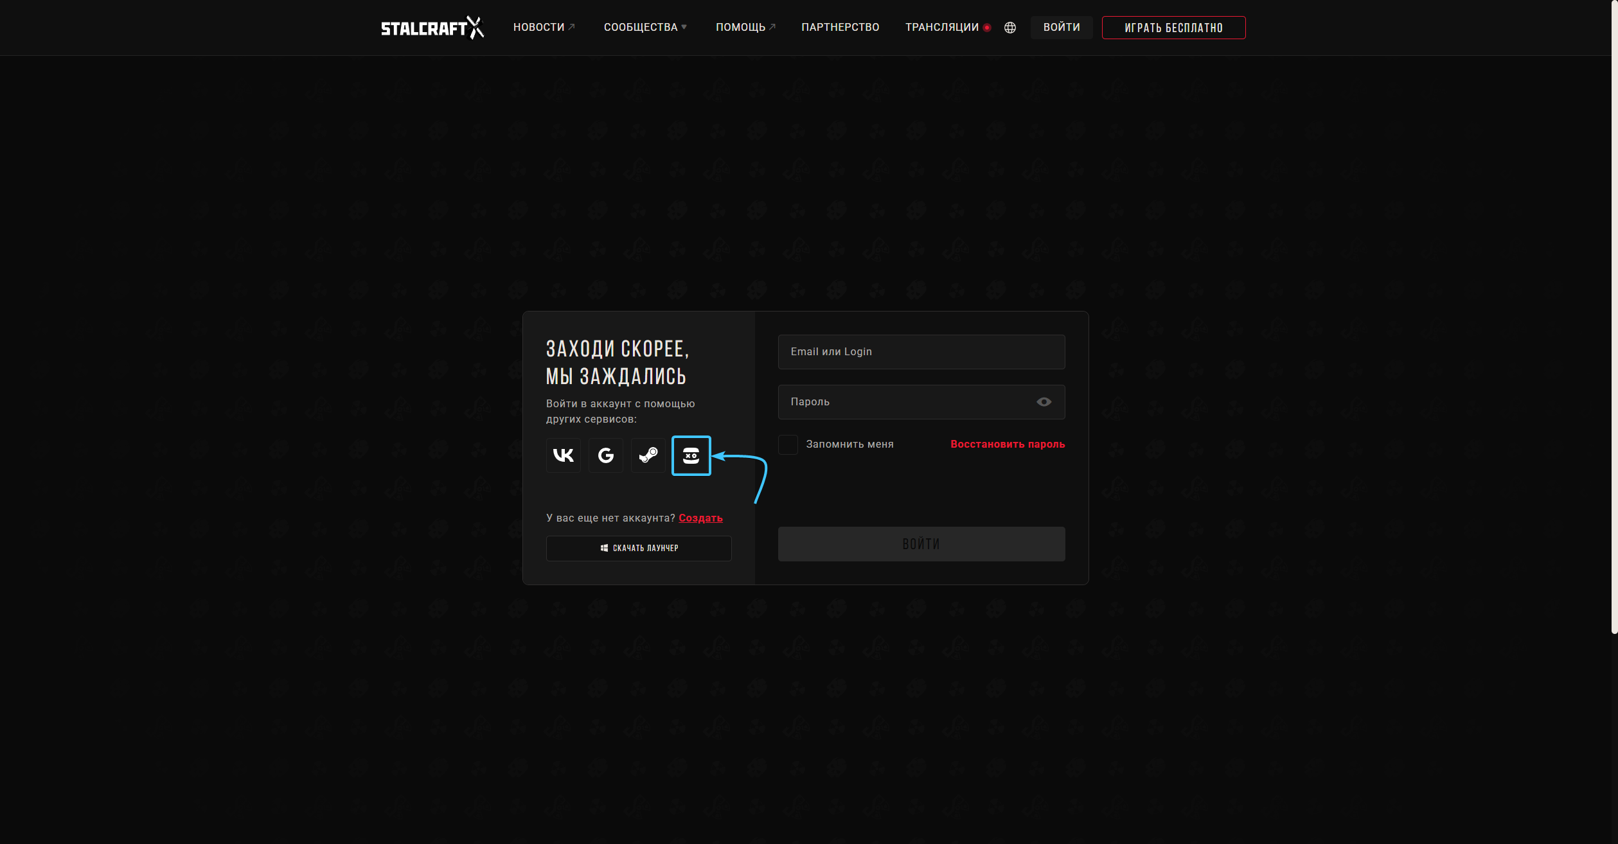
Task: Sign in with VK icon
Action: (x=563, y=455)
